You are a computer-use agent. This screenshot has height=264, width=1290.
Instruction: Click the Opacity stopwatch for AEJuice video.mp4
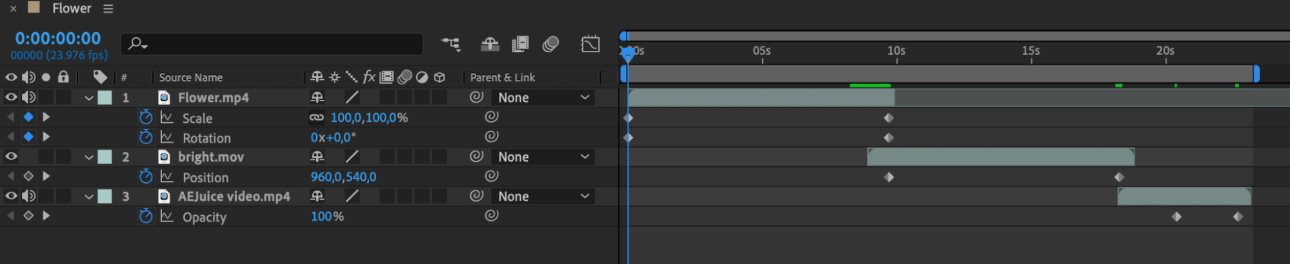pos(146,216)
